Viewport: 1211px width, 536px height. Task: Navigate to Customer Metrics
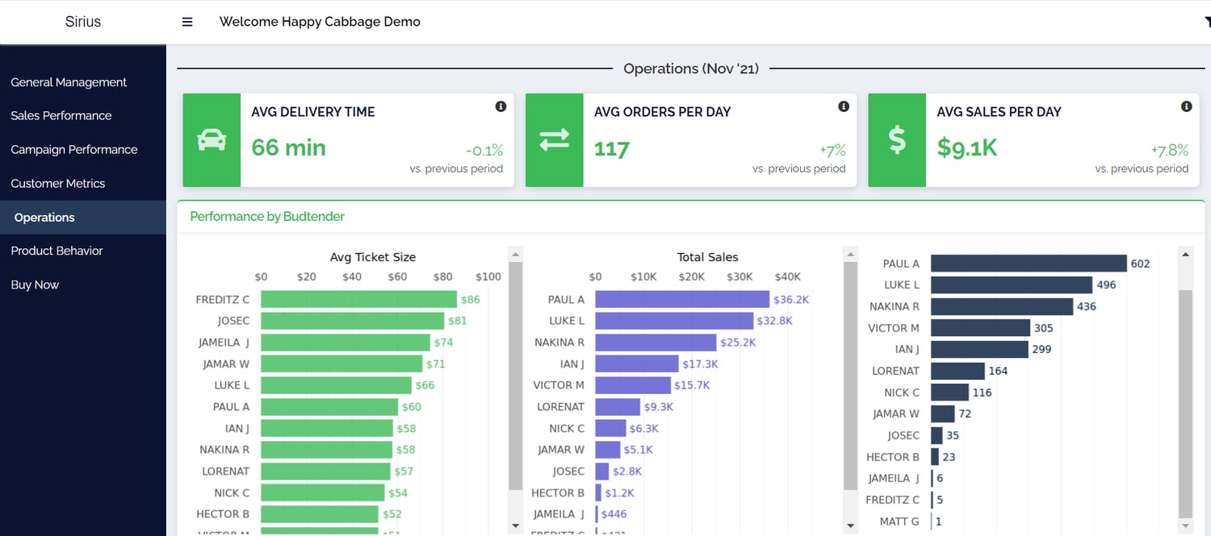coord(58,183)
